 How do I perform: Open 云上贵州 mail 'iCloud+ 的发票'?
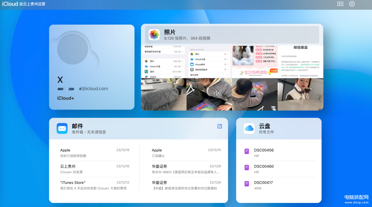click(x=95, y=169)
